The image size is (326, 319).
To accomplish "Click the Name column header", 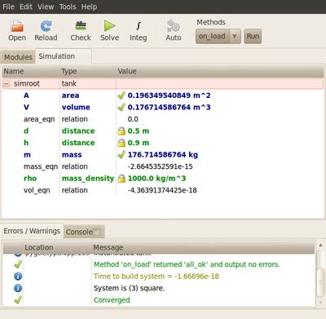I will coord(30,72).
